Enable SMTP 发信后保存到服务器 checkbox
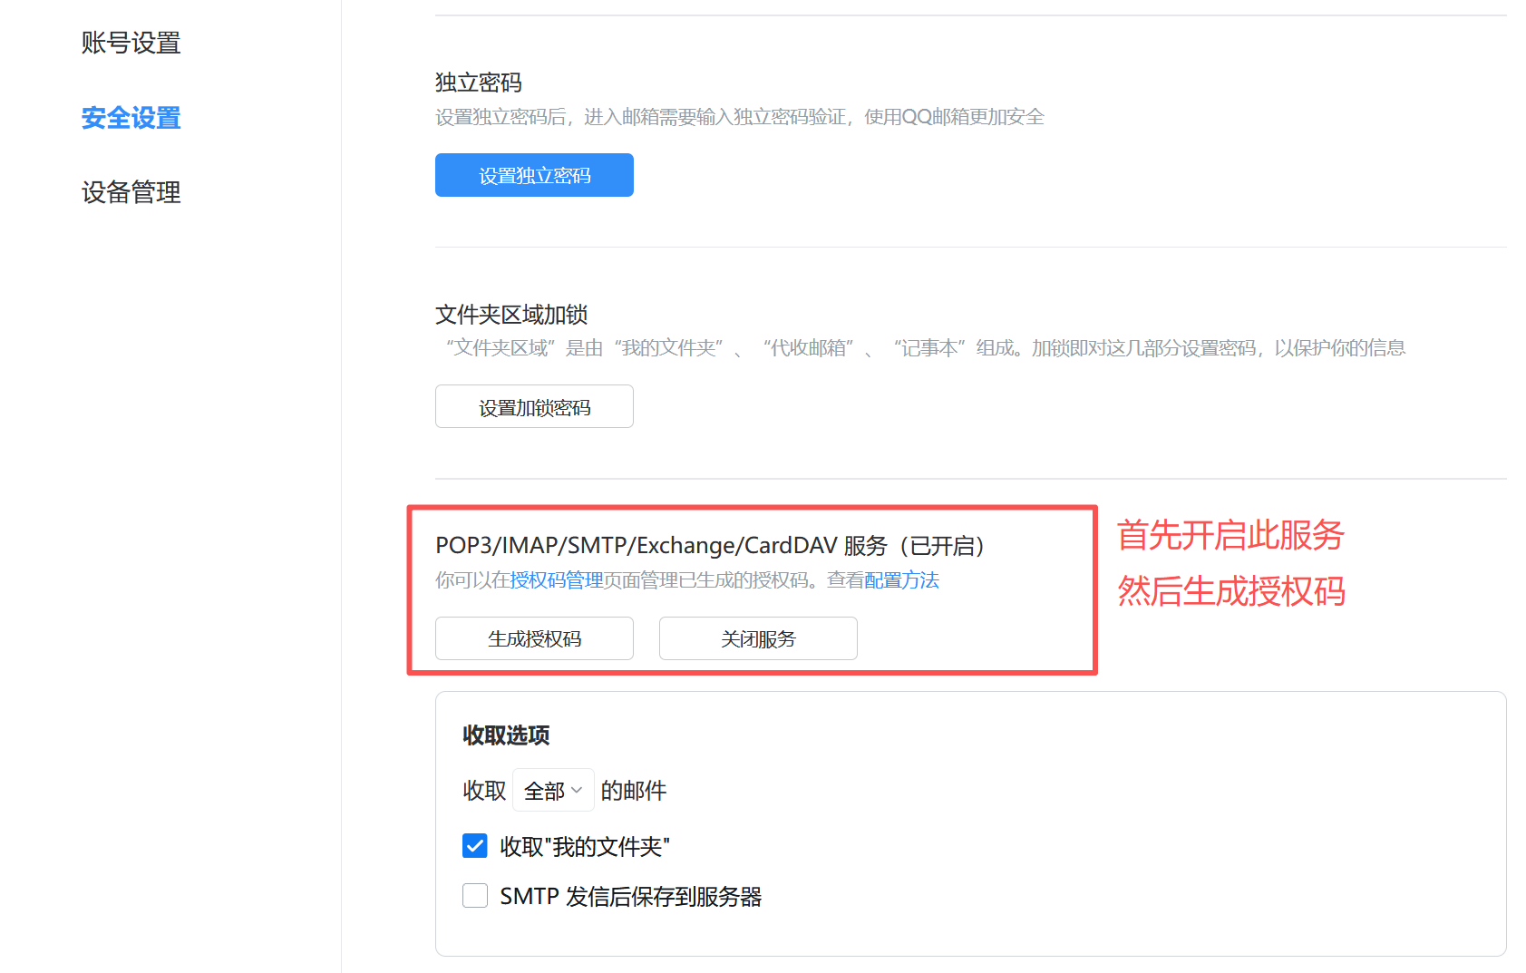 (x=475, y=896)
